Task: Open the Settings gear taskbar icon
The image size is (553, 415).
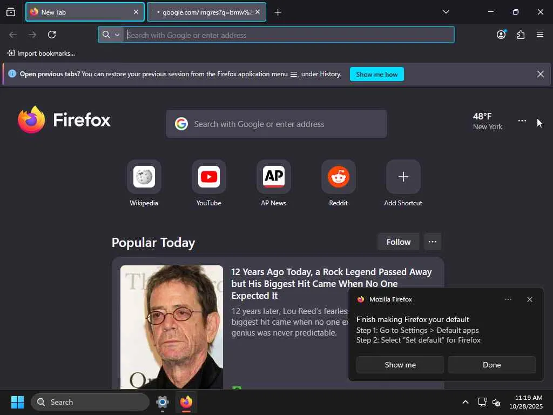Action: [x=163, y=402]
